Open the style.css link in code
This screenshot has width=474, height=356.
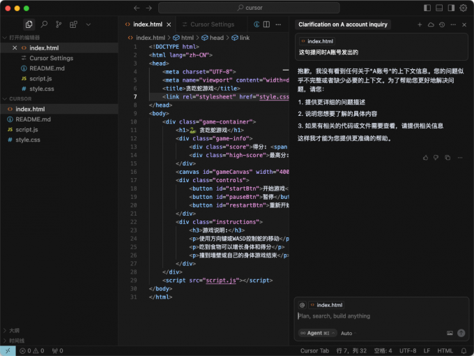point(274,97)
